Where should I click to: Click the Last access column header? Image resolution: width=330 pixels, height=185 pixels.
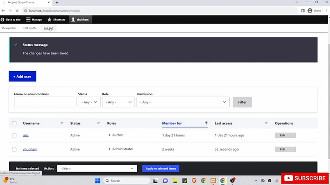click(223, 123)
